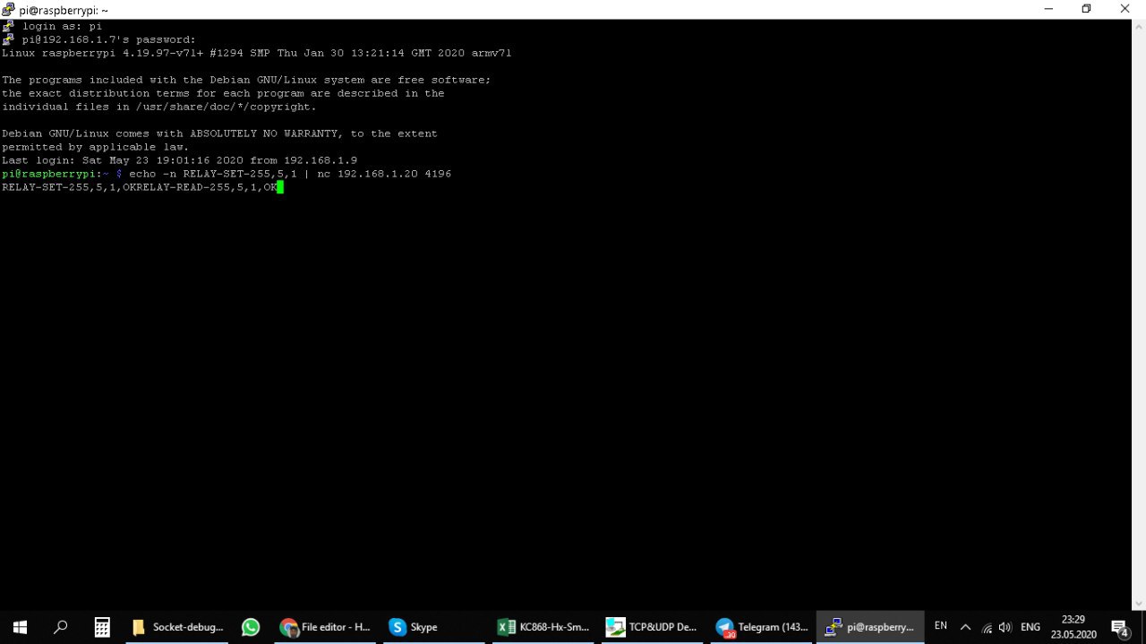Viewport: 1146px width, 644px height.
Task: Click the 'pi@raspberrypi:~' green prompt text
Action: (x=56, y=174)
